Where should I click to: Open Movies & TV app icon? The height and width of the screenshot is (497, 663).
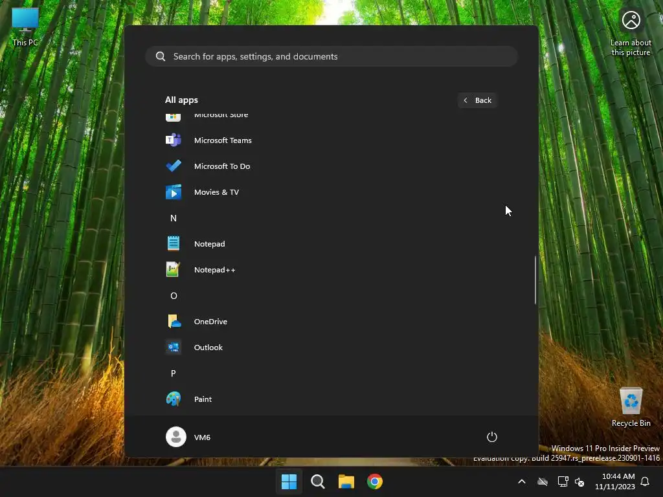174,192
